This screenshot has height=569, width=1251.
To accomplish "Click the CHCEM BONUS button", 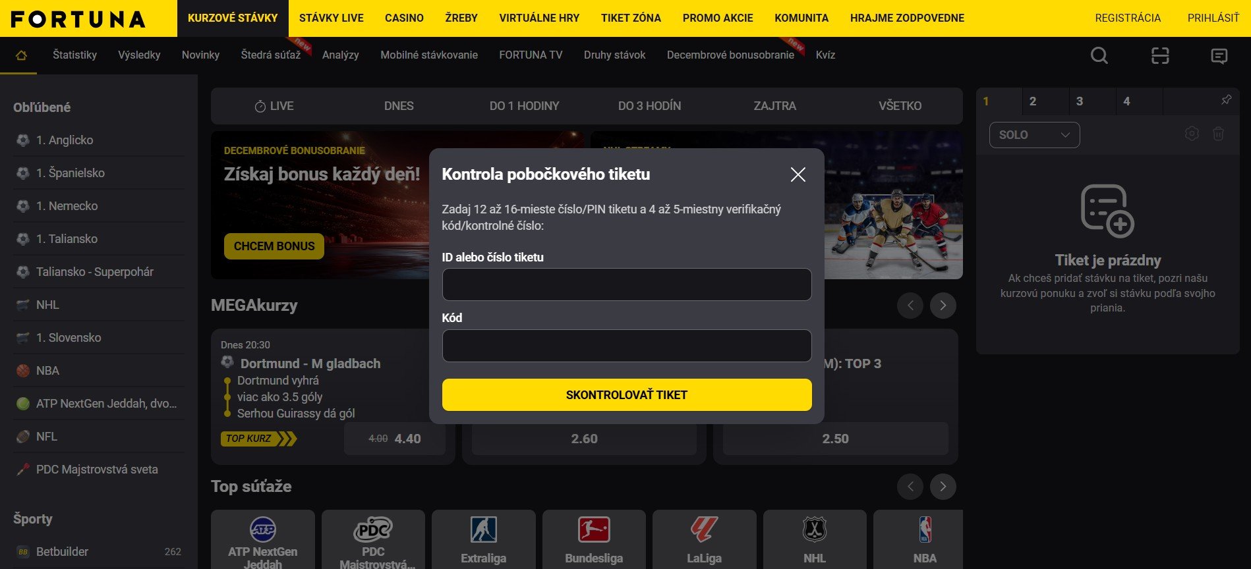I will click(274, 246).
